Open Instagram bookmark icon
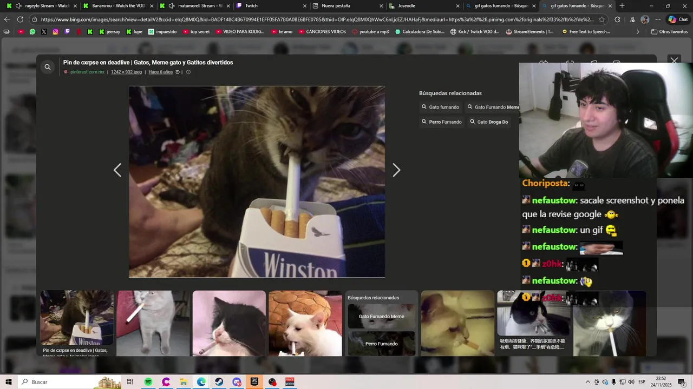The width and height of the screenshot is (693, 389). click(x=55, y=32)
